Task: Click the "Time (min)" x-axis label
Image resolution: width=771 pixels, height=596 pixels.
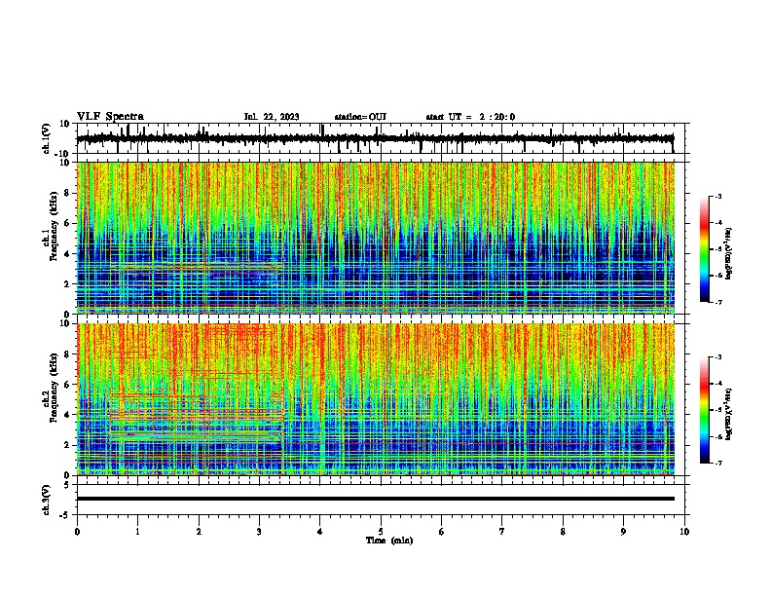Action: [x=389, y=540]
